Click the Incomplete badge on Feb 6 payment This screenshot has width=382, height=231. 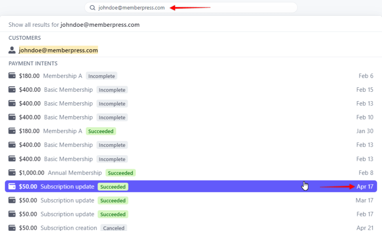point(101,76)
